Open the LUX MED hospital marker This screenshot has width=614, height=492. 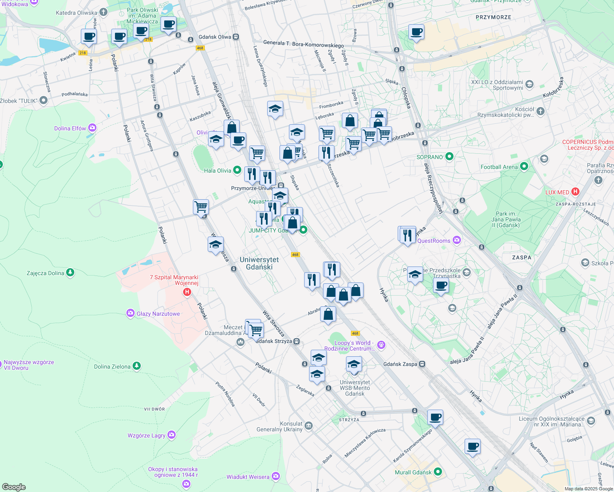coord(575,191)
